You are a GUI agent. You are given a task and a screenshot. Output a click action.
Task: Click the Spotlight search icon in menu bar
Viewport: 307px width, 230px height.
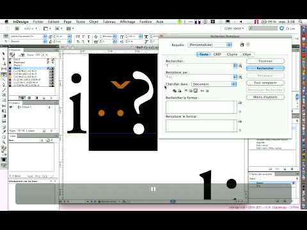(301, 22)
